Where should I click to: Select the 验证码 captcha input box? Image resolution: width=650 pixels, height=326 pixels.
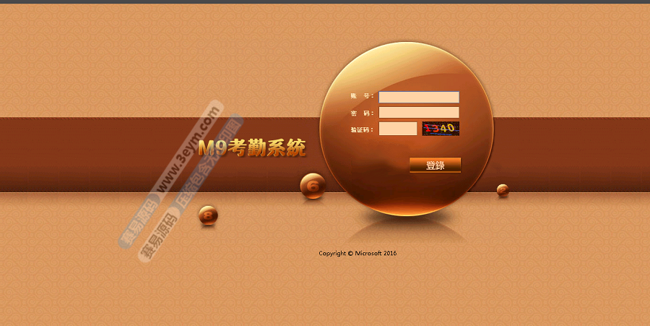coord(398,129)
